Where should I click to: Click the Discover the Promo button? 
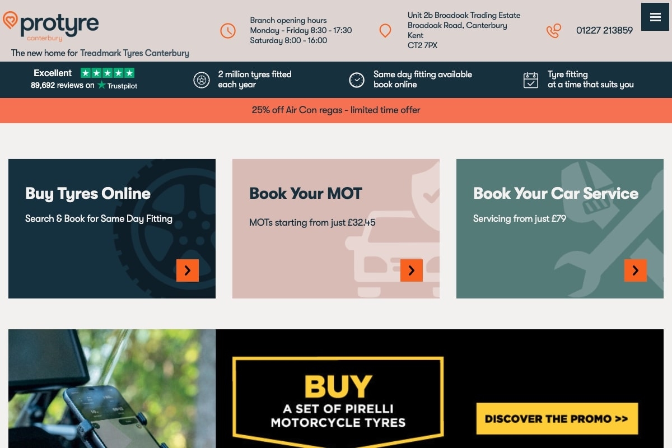coord(557,418)
